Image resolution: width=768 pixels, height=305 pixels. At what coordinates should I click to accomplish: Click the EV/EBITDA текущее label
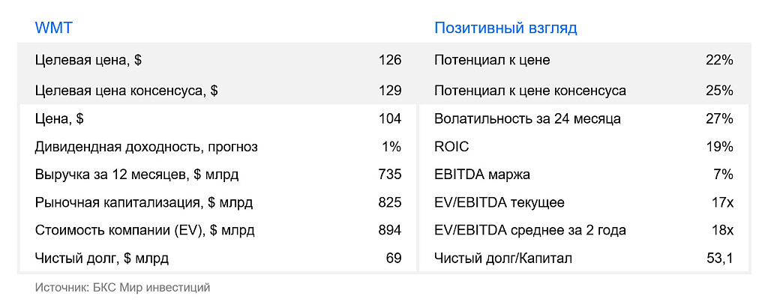point(499,202)
